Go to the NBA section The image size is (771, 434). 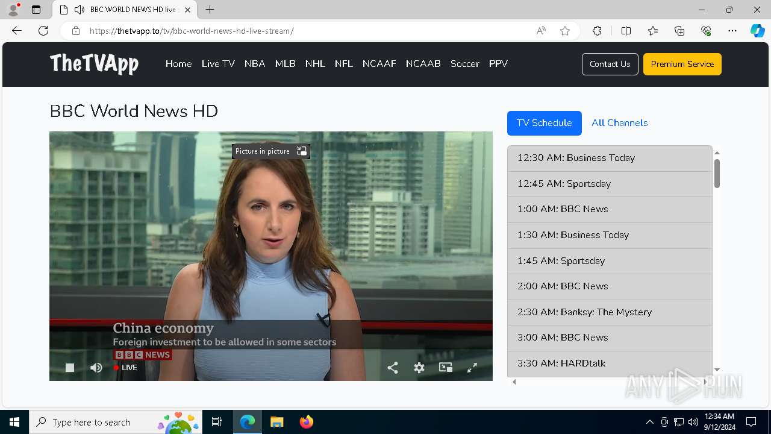tap(255, 64)
